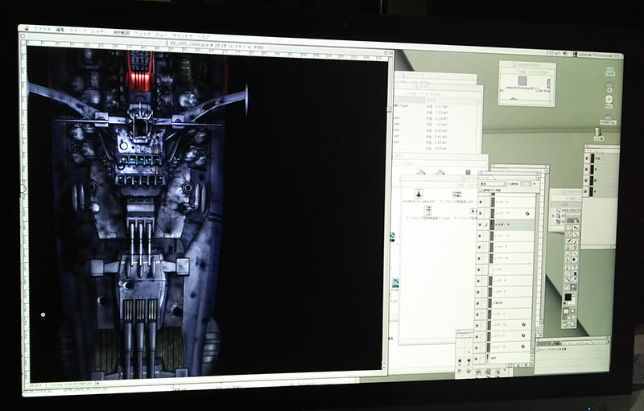644x411 pixels.
Task: Open the Apple menu
Action: coord(27,28)
